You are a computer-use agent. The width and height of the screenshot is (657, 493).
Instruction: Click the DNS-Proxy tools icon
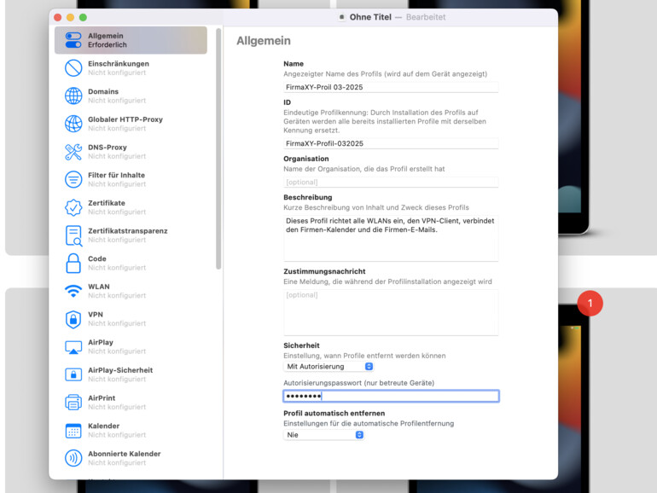tap(73, 152)
